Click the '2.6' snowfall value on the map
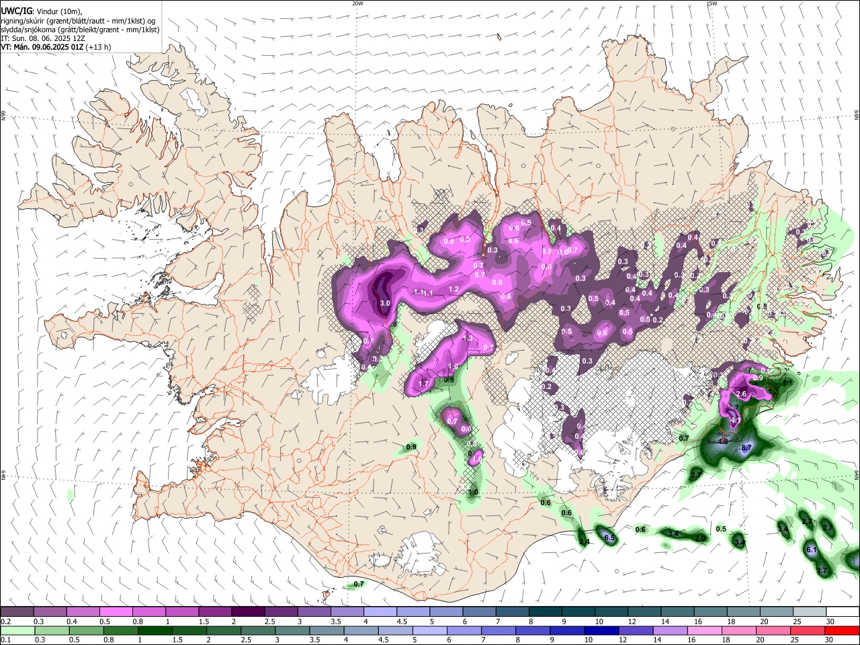The image size is (860, 645). (x=742, y=394)
